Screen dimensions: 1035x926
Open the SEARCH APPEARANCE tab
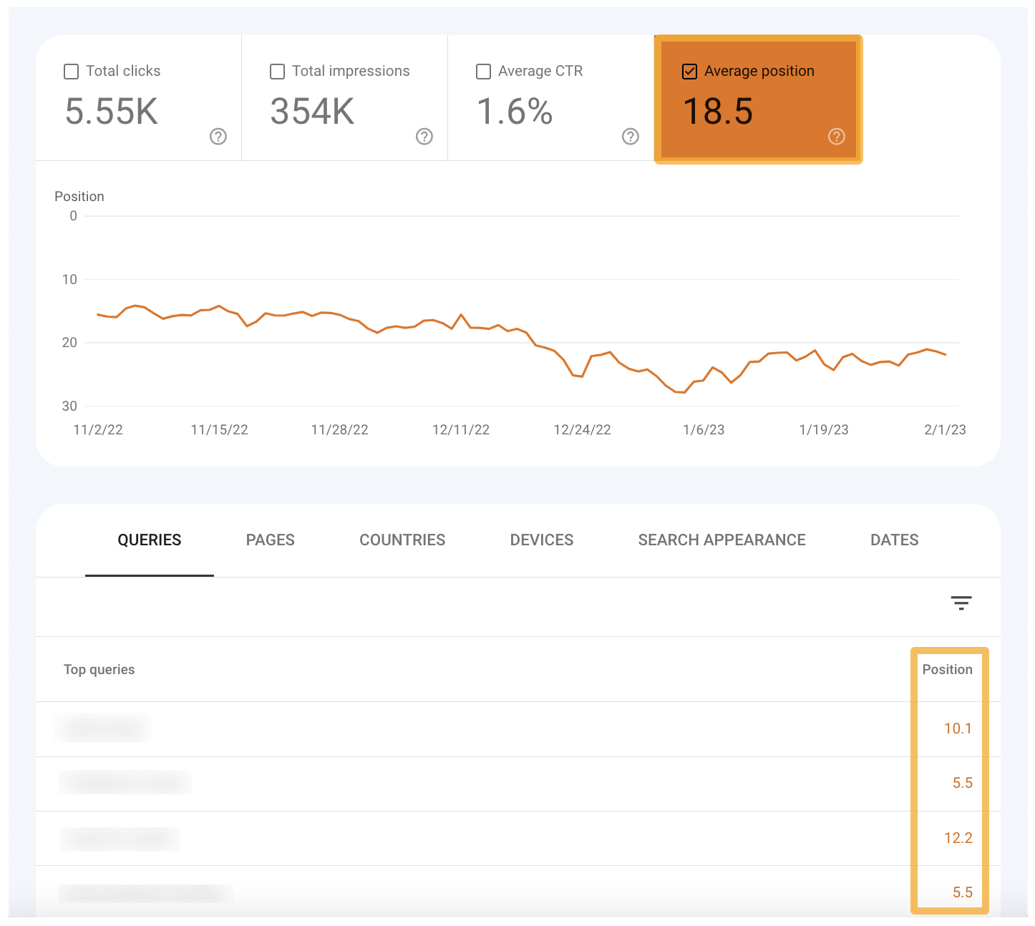(721, 540)
